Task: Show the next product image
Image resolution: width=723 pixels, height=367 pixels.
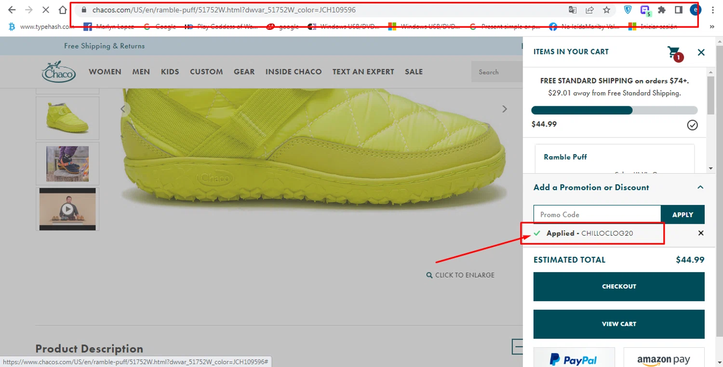Action: (505, 109)
